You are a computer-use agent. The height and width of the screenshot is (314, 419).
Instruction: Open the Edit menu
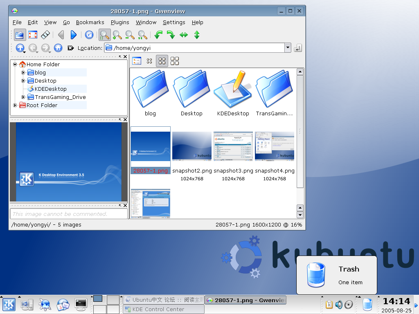tap(33, 22)
